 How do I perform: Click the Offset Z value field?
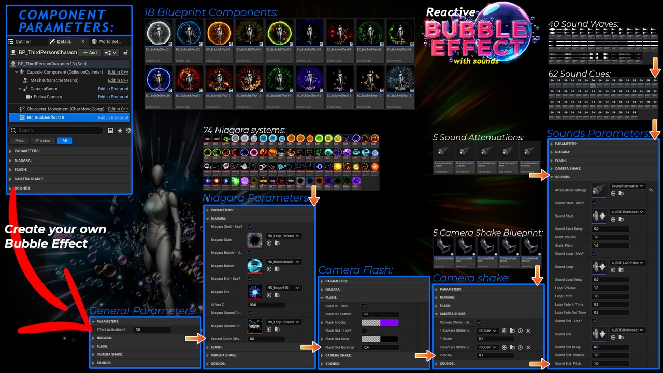coord(266,305)
